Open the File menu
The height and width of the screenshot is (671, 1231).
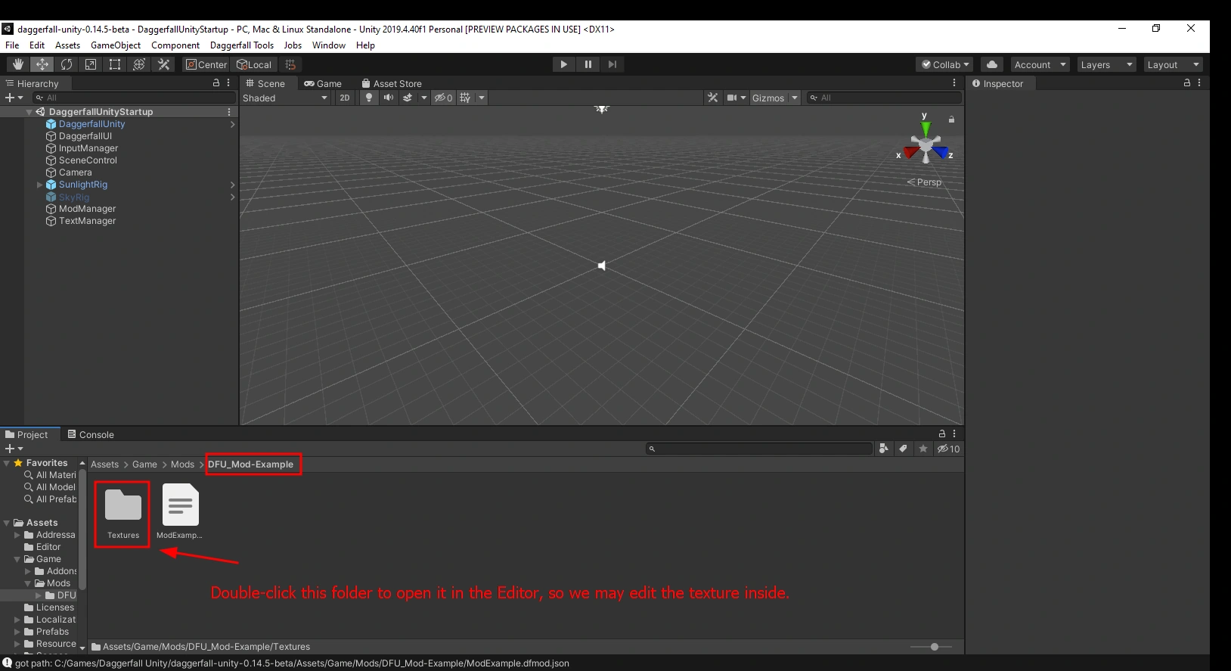pos(12,45)
